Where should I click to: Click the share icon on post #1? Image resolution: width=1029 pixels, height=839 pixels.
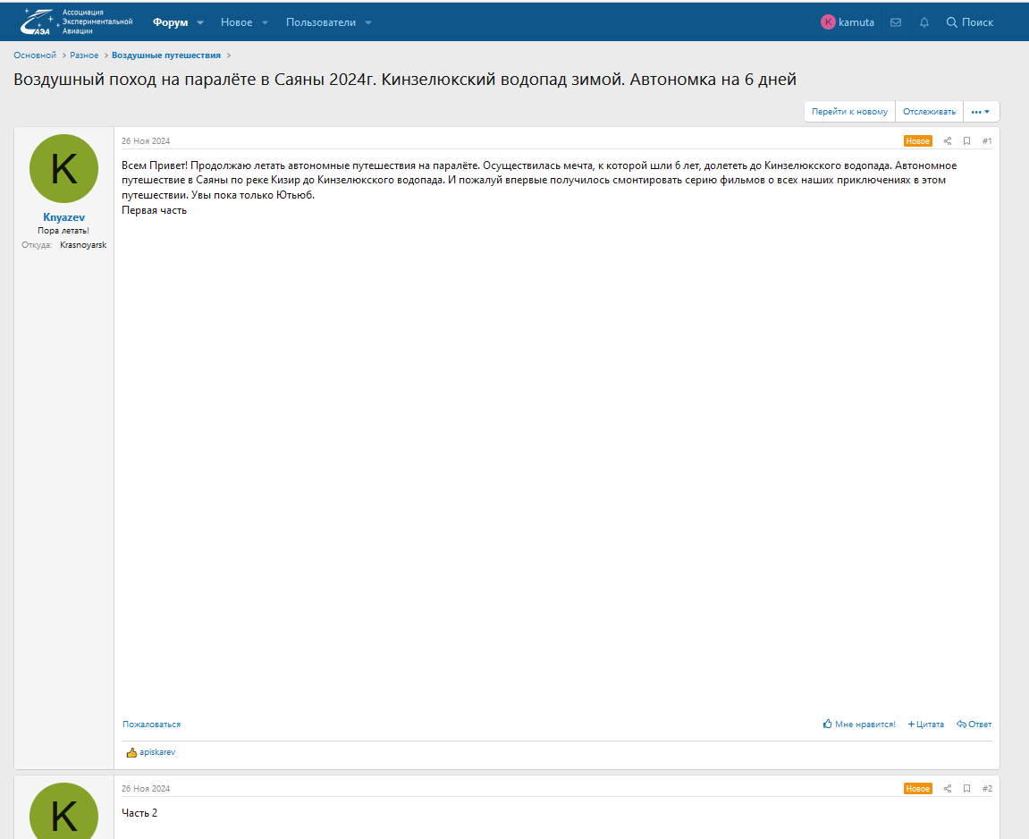point(948,141)
